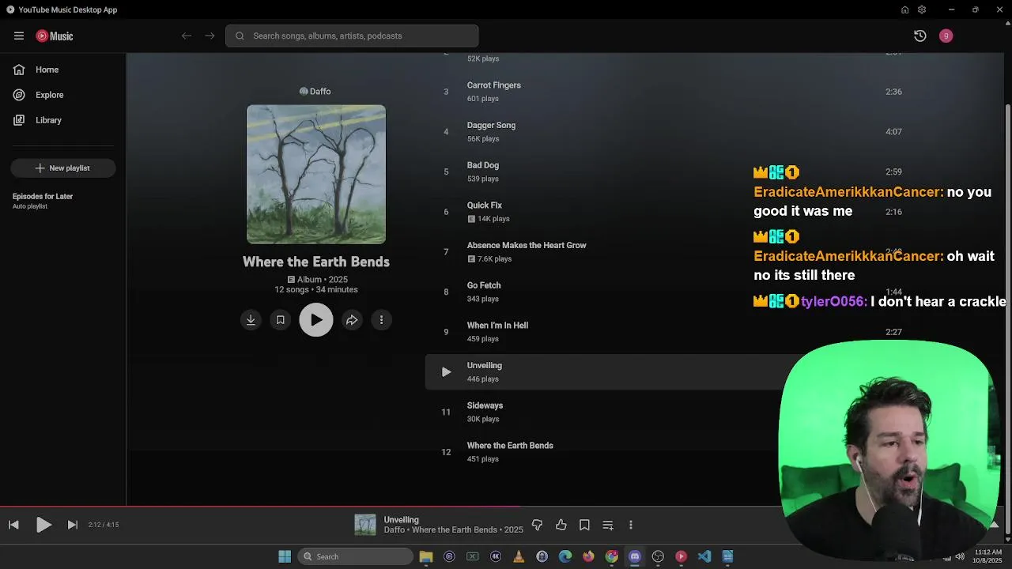Open File Explorer from taskbar
Image resolution: width=1012 pixels, height=569 pixels.
[x=426, y=556]
